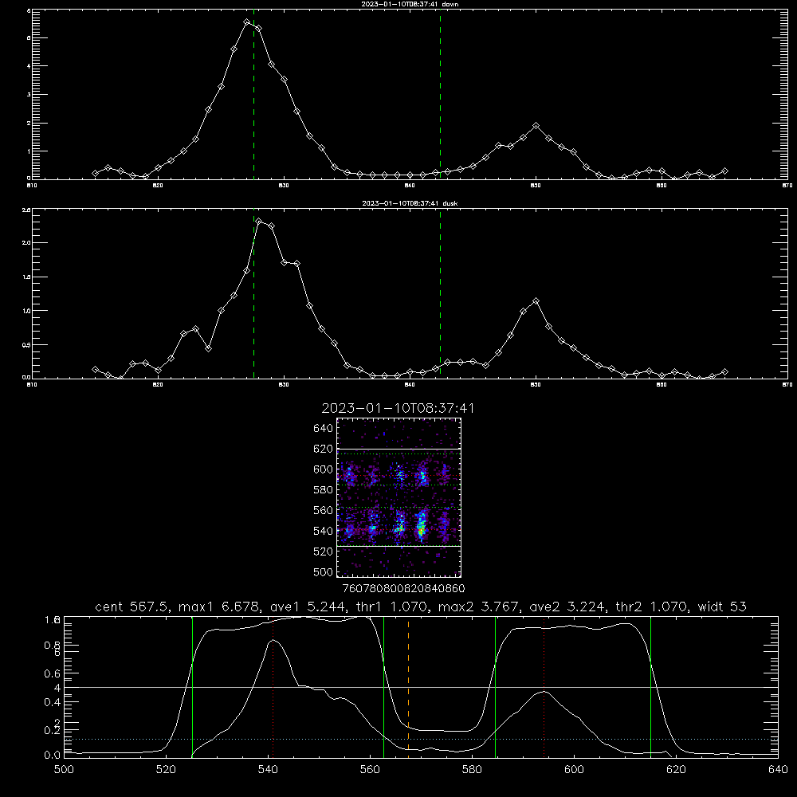Click the 'ave2 3.224' value
This screenshot has width=797, height=797.
click(566, 607)
